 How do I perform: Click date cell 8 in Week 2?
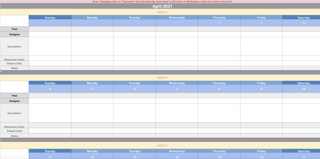219,89
